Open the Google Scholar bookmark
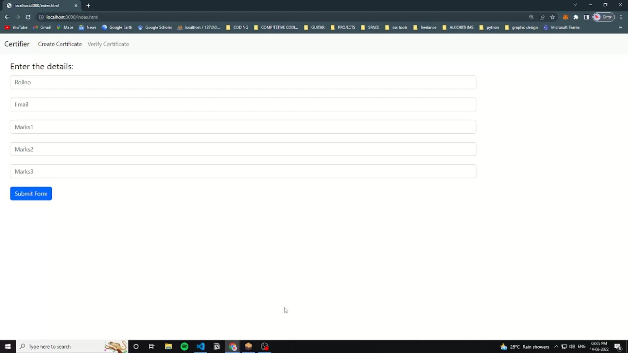The image size is (628, 353). [155, 27]
